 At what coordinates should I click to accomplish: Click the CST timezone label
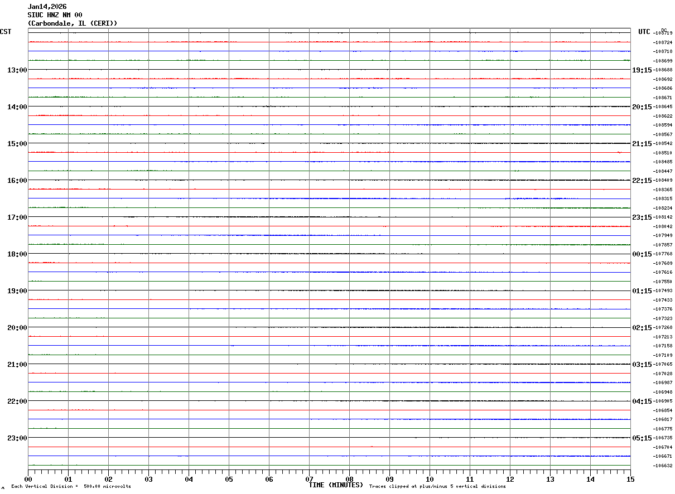[x=6, y=32]
